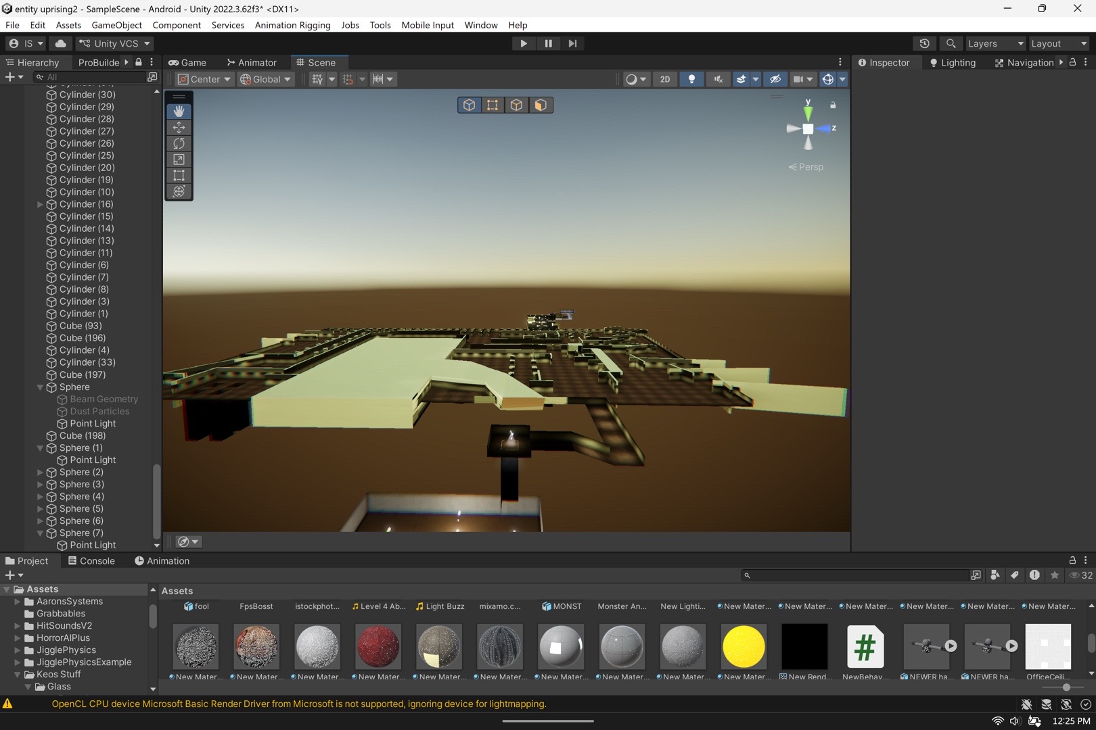Click the Play button
Image resolution: width=1096 pixels, height=730 pixels.
pyautogui.click(x=523, y=43)
